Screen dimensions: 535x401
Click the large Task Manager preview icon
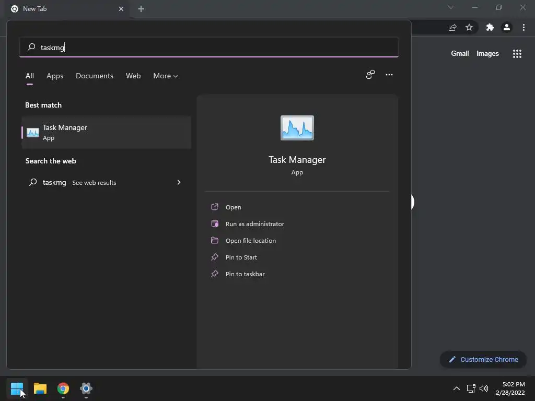coord(297,128)
